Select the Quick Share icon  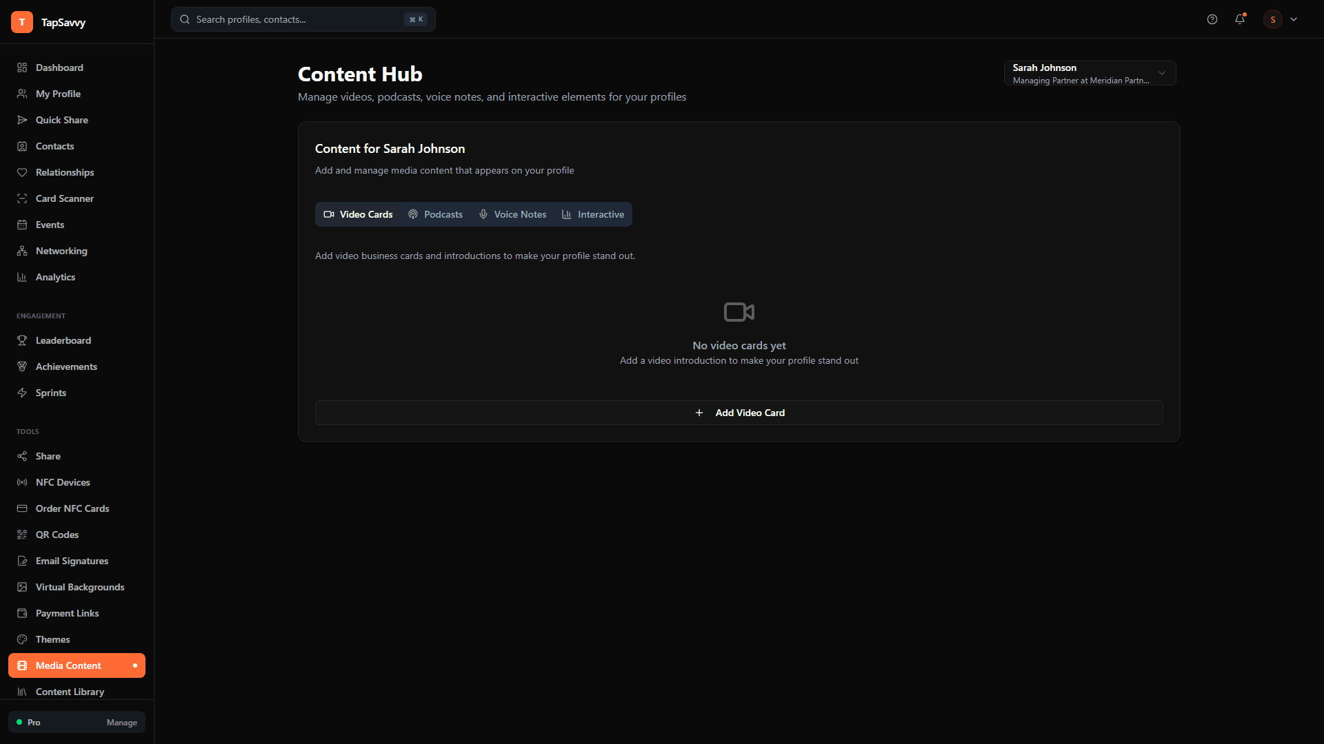(22, 120)
